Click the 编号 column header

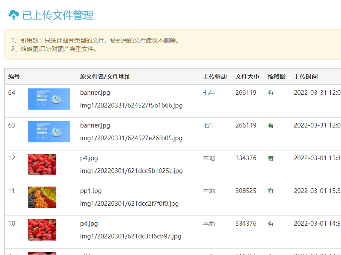click(14, 77)
